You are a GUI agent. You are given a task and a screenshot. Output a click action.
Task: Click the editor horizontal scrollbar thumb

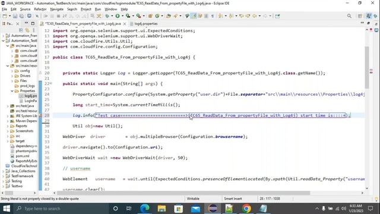pyautogui.click(x=183, y=193)
